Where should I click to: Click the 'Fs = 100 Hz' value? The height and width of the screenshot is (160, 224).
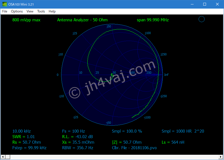[74, 131]
